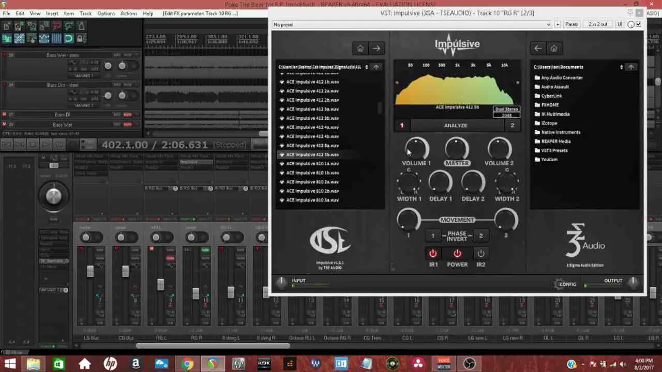This screenshot has width=662, height=372.
Task: Open the Track menu in REAPER
Action: click(85, 13)
